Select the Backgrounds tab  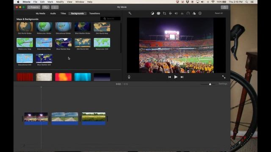[x=77, y=14]
